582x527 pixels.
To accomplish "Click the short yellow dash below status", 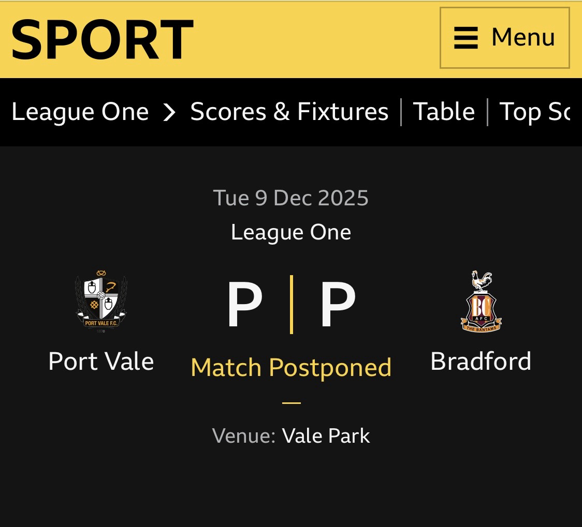I will point(292,402).
